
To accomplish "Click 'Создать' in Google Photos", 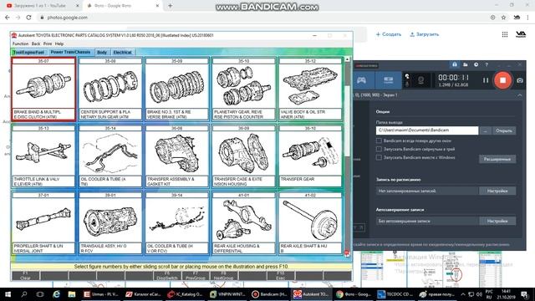I will coord(388,34).
